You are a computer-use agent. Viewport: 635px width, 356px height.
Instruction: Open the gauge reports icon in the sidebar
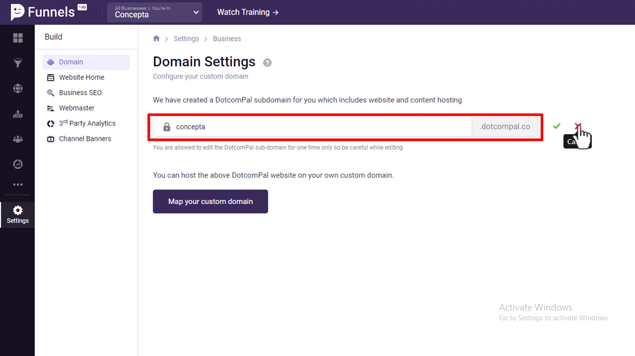point(18,164)
